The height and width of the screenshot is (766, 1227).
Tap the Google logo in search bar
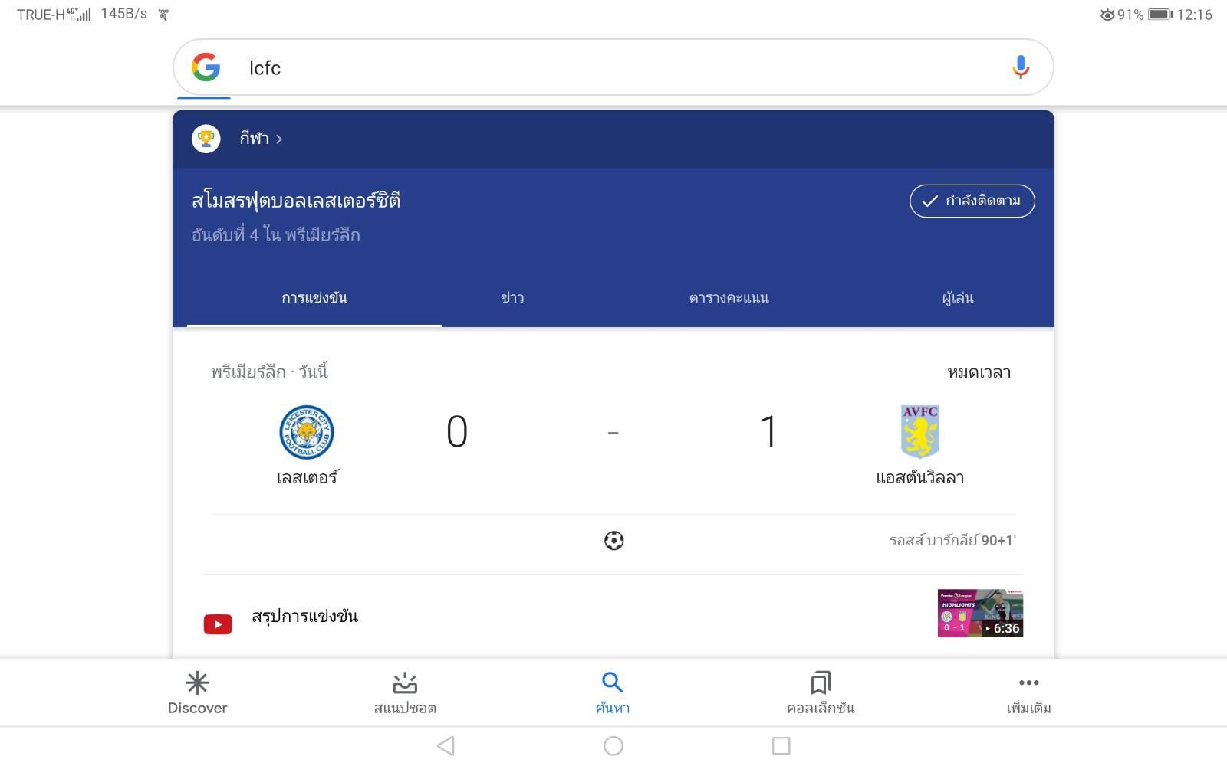point(206,67)
